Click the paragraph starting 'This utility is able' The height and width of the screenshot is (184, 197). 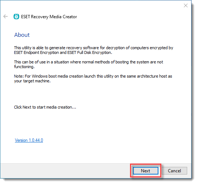click(x=94, y=50)
